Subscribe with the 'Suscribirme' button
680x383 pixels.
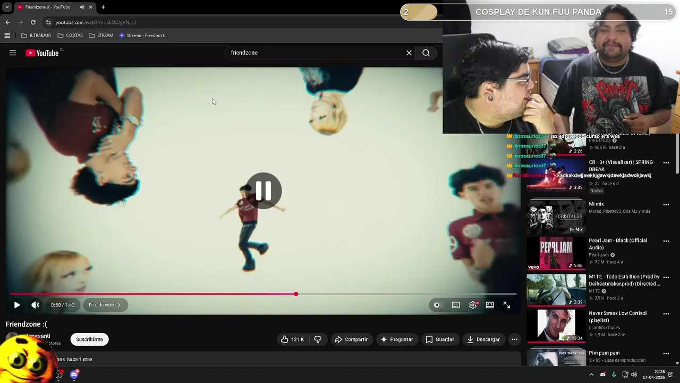click(x=89, y=339)
